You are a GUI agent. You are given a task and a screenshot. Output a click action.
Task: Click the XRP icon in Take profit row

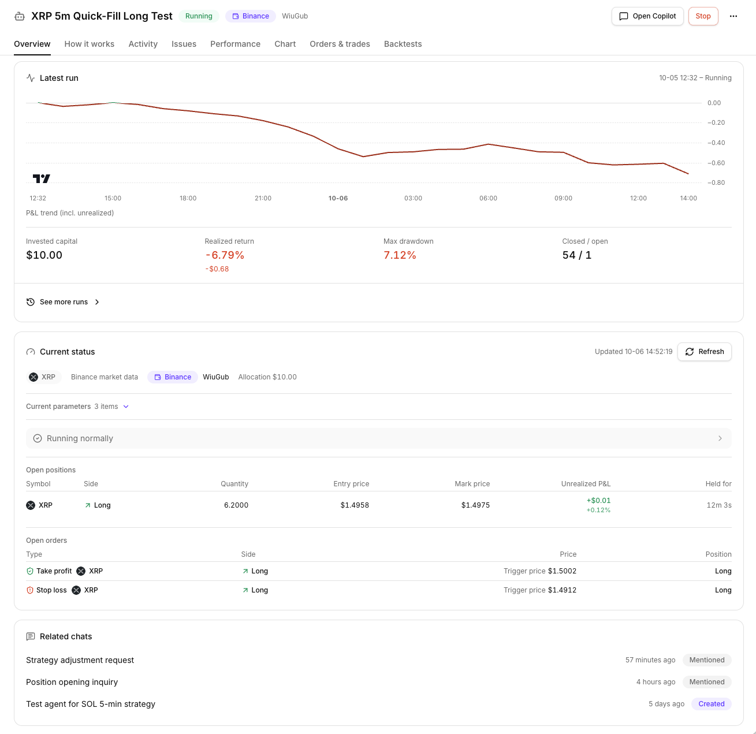pos(81,571)
